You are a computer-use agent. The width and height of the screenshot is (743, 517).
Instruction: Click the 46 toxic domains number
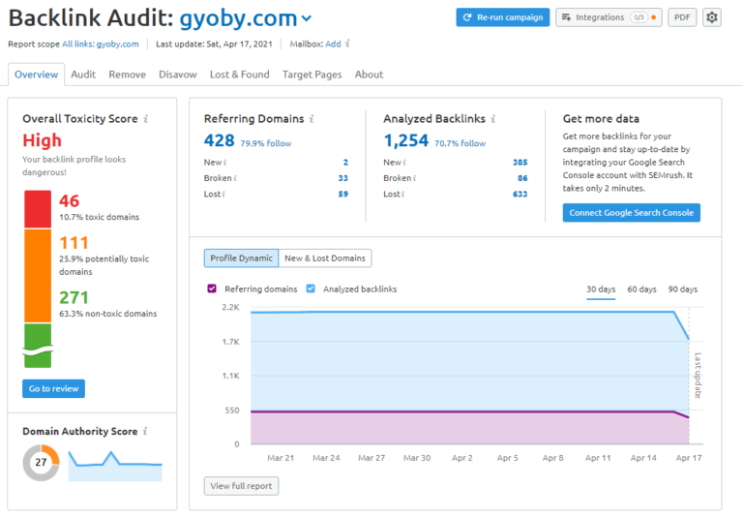tap(70, 201)
